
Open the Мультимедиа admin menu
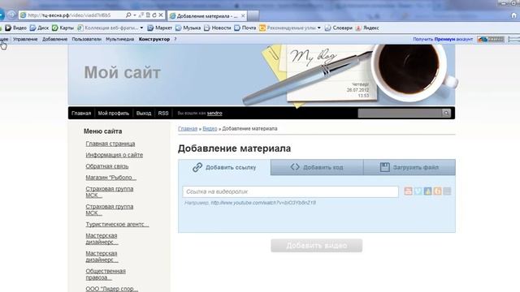119,39
